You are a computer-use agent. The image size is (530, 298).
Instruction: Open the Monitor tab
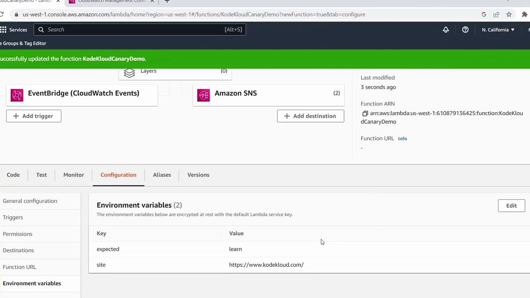point(74,175)
